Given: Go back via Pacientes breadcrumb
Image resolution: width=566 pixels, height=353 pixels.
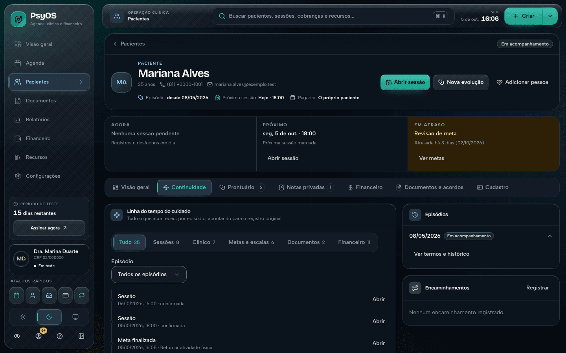Looking at the screenshot, I should pyautogui.click(x=129, y=44).
